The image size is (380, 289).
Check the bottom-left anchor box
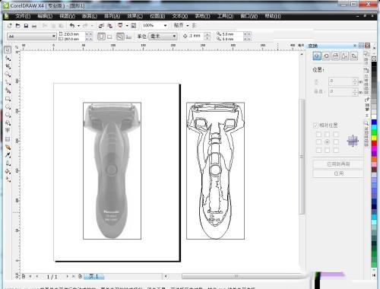(x=318, y=150)
